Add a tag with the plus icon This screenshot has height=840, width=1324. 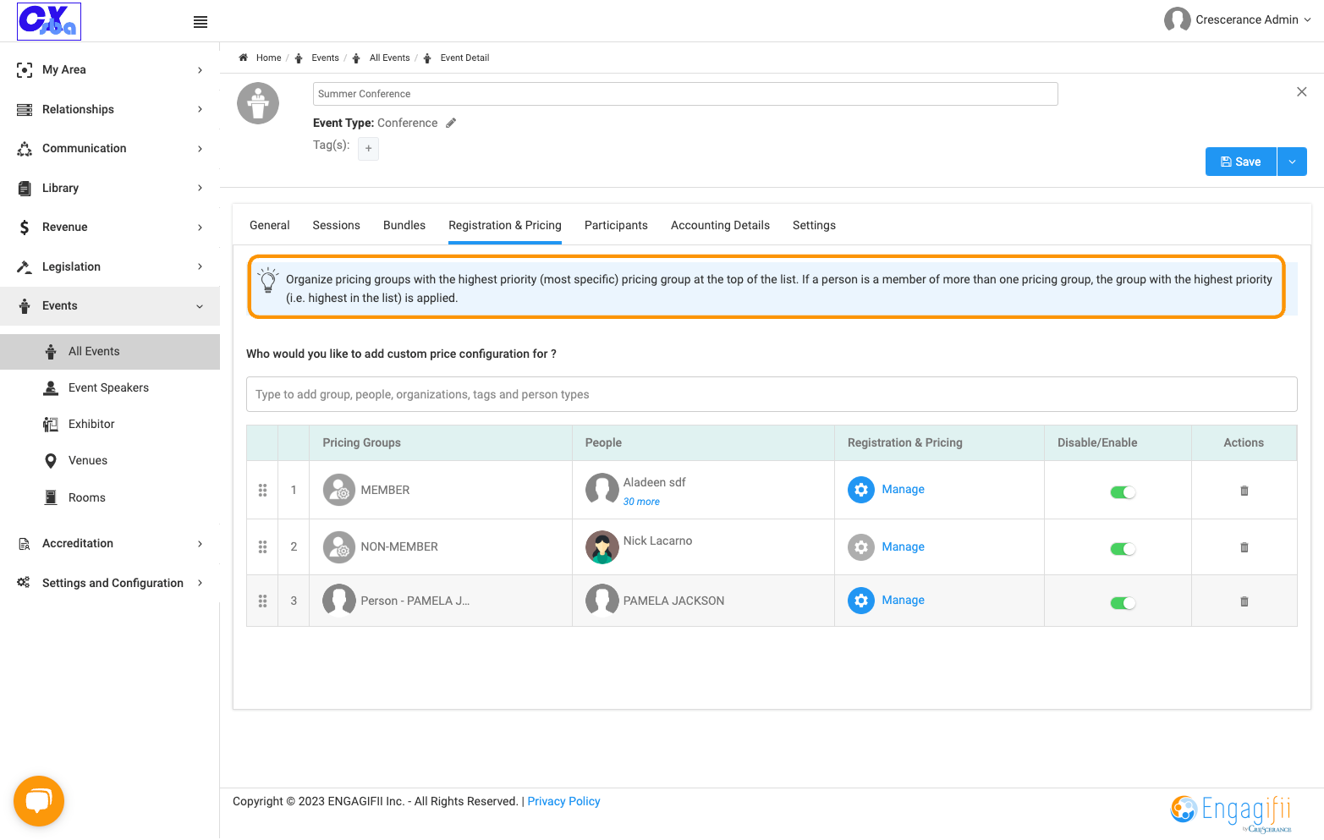pyautogui.click(x=368, y=148)
